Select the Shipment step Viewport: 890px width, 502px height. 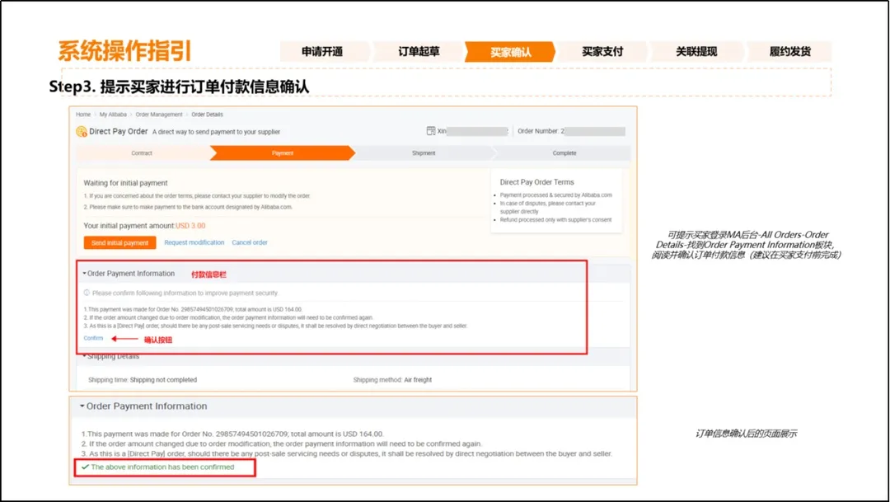[x=423, y=152]
